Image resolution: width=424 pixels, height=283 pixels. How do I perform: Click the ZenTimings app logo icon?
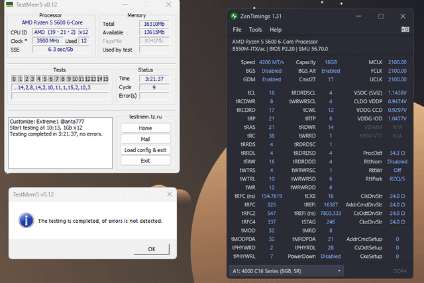click(x=234, y=16)
